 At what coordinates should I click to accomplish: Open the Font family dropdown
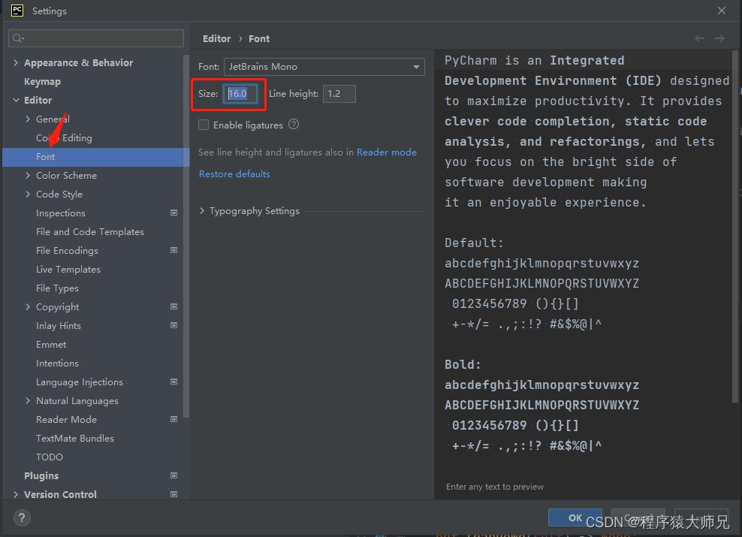point(324,67)
